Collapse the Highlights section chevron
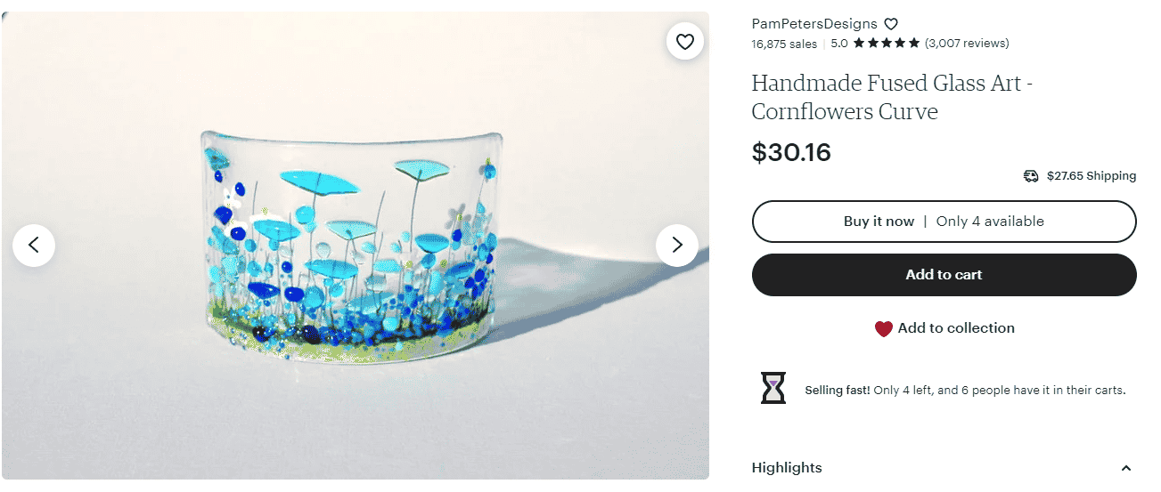This screenshot has width=1161, height=492. pyautogui.click(x=1126, y=468)
